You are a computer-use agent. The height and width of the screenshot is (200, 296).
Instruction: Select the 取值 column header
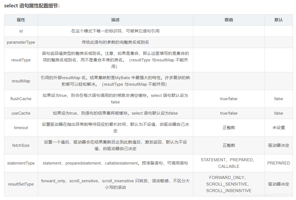(229, 20)
